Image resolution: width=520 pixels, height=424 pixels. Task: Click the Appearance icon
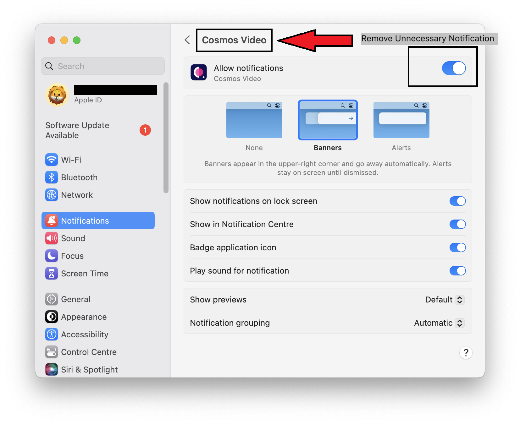click(x=52, y=317)
